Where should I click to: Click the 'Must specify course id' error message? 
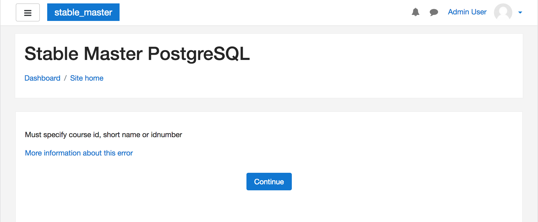click(103, 135)
